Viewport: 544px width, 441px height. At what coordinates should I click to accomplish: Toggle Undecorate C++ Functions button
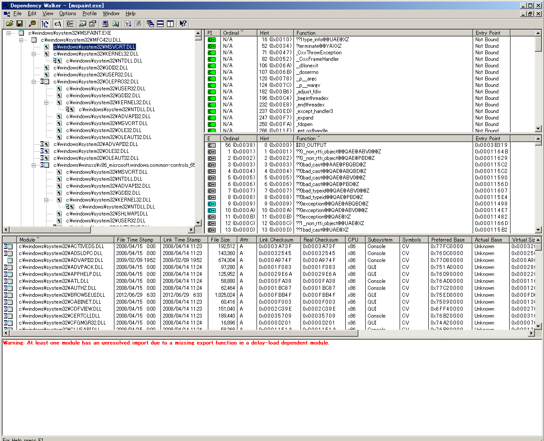click(70, 24)
